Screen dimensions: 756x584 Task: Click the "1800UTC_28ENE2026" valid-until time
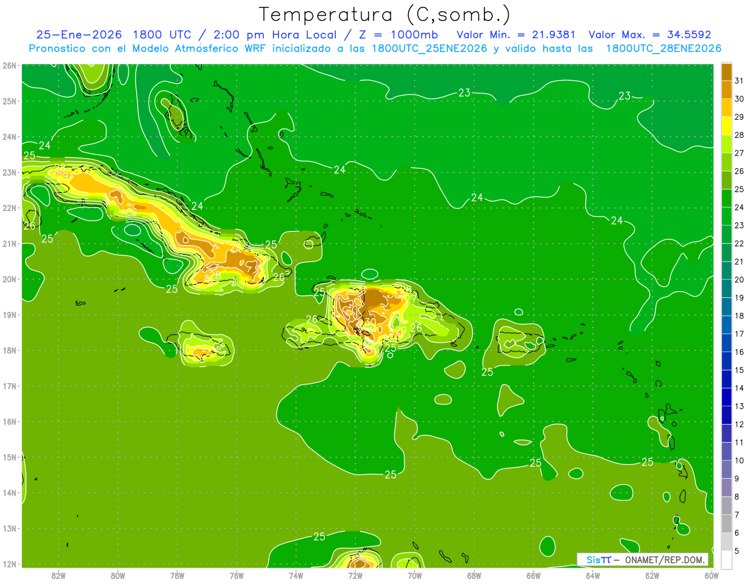tap(663, 49)
